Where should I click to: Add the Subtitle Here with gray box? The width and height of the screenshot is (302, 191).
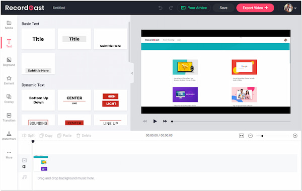tap(38, 64)
